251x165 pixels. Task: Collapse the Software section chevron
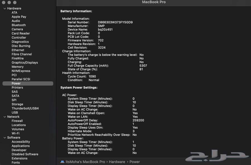[x=4, y=137]
